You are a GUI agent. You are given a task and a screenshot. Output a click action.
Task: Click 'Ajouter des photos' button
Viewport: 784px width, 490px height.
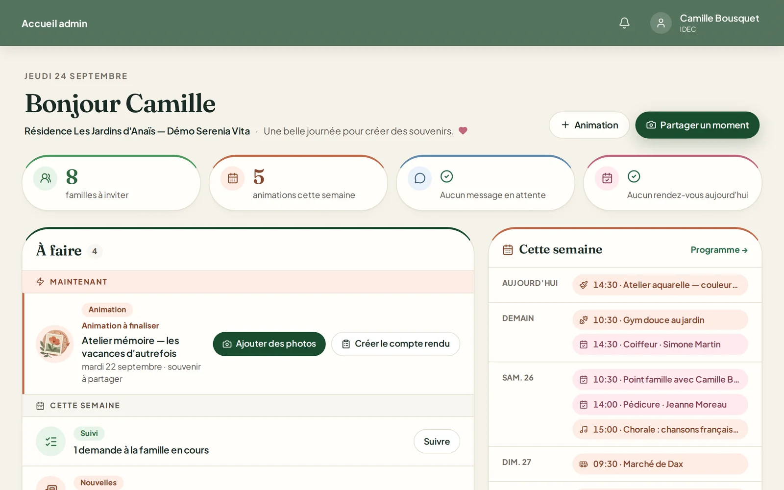point(269,344)
